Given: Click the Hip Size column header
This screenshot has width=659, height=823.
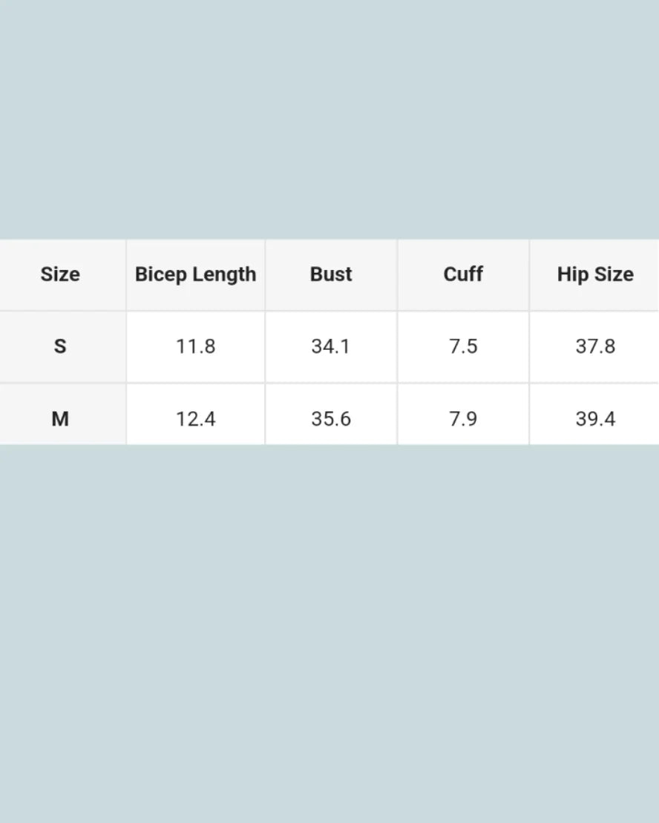Looking at the screenshot, I should pos(595,274).
